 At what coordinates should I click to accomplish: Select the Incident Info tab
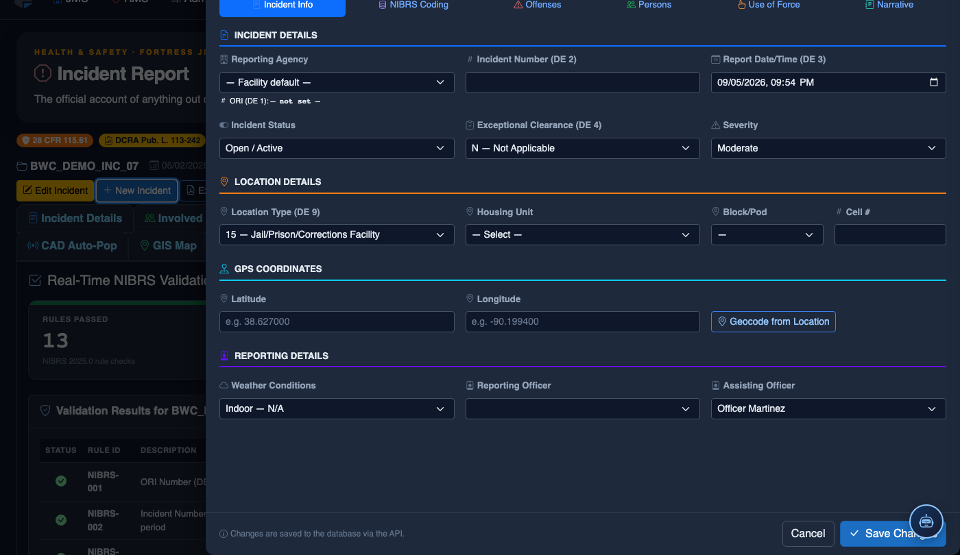283,5
